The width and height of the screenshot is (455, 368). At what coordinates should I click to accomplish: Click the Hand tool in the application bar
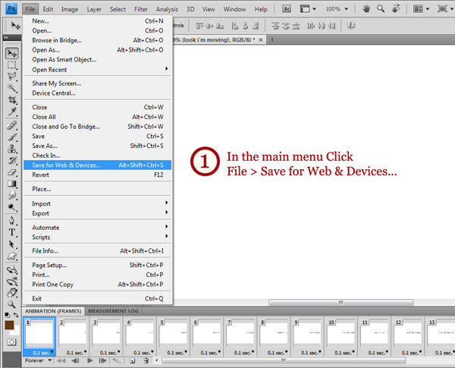pos(366,8)
